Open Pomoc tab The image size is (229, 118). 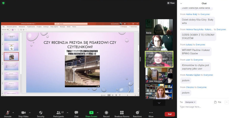point(74,27)
